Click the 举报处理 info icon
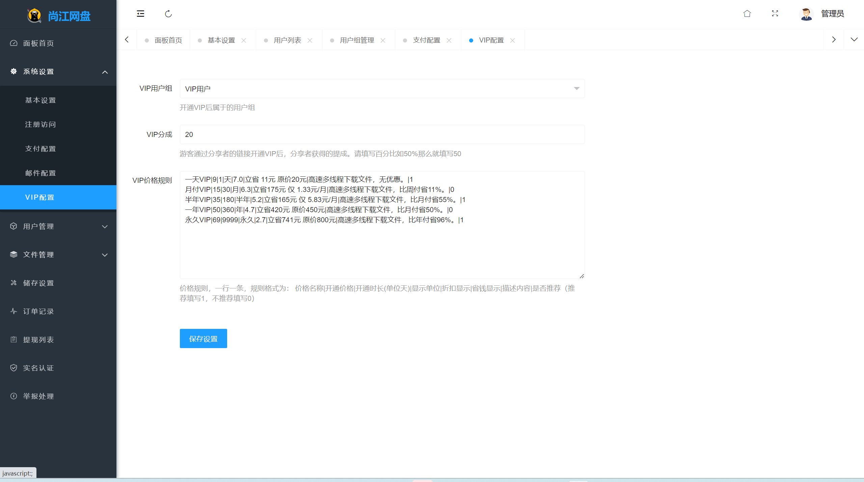This screenshot has width=864, height=482. tap(13, 396)
